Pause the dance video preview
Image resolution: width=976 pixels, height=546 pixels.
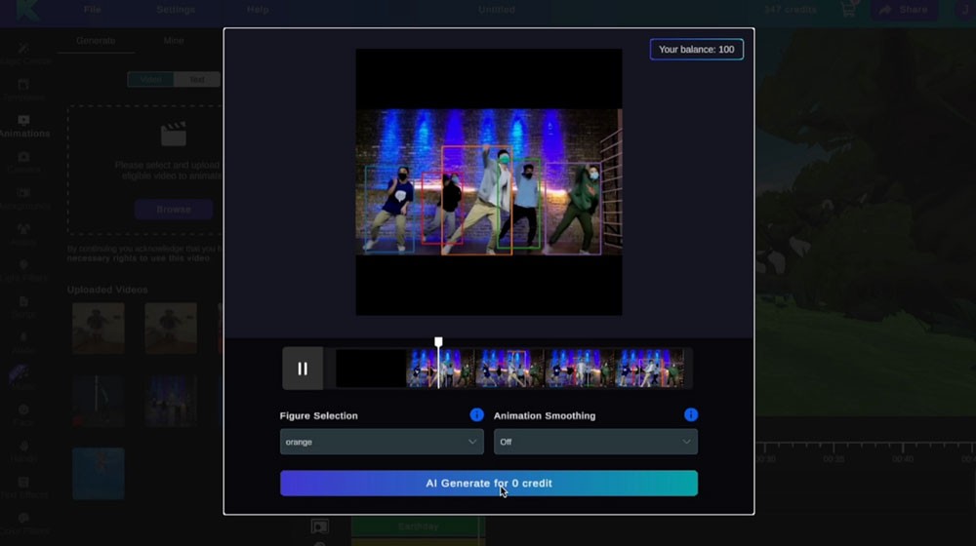point(303,369)
